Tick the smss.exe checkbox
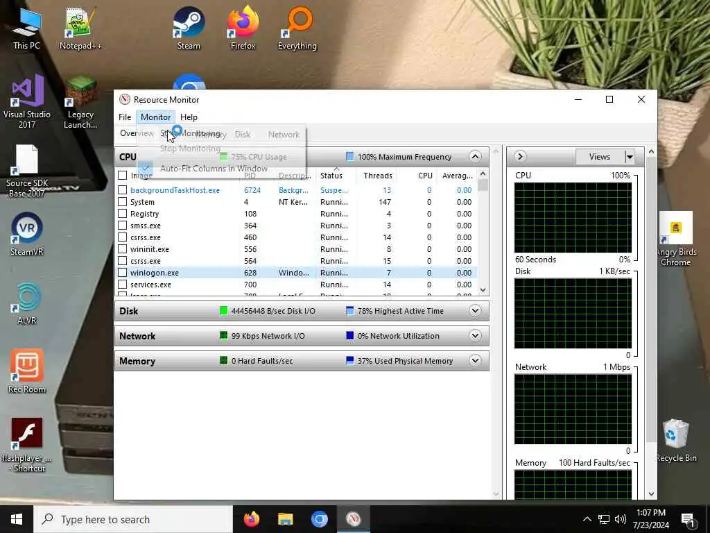Screen dimensions: 710x533 [122, 226]
